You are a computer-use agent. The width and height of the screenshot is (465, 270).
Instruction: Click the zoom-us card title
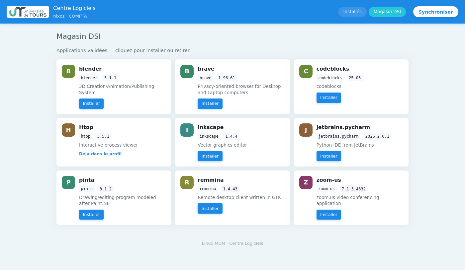coord(329,180)
